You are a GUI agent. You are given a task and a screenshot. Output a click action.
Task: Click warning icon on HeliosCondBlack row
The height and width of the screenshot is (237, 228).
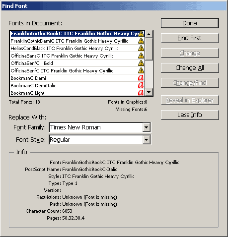(x=141, y=48)
